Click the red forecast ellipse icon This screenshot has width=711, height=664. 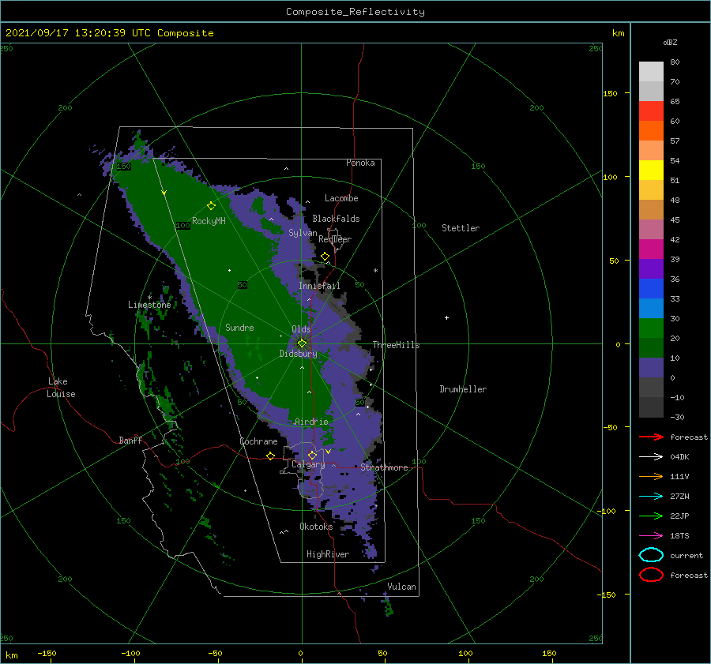[x=651, y=575]
